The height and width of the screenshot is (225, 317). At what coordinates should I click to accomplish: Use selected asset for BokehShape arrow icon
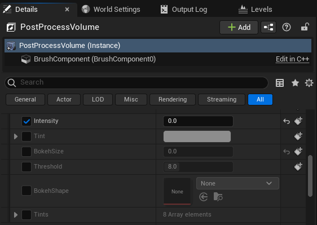click(204, 197)
